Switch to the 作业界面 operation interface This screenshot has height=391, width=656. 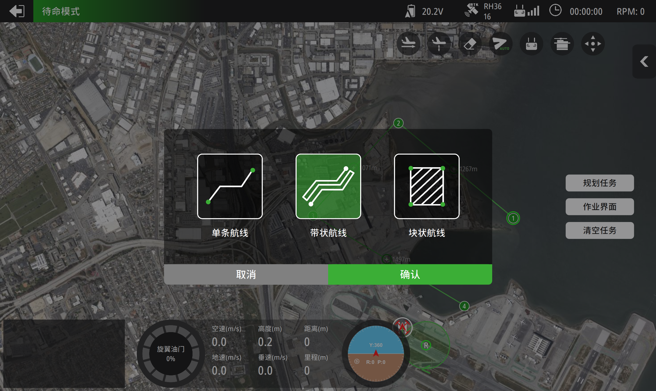pyautogui.click(x=600, y=207)
